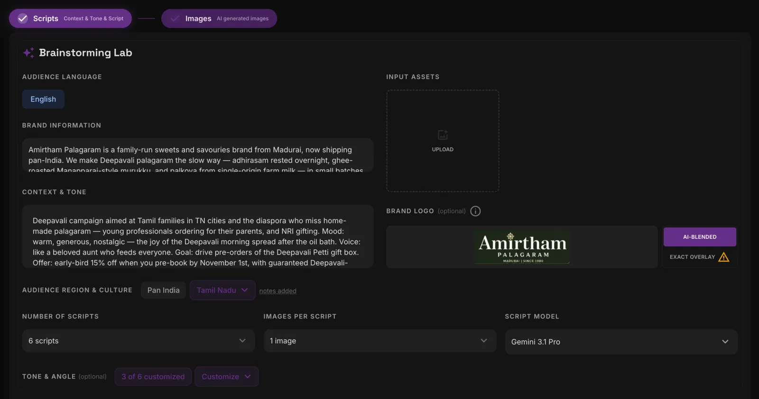759x399 pixels.
Task: Open the Tamil Nadu region dropdown
Action: tap(222, 290)
